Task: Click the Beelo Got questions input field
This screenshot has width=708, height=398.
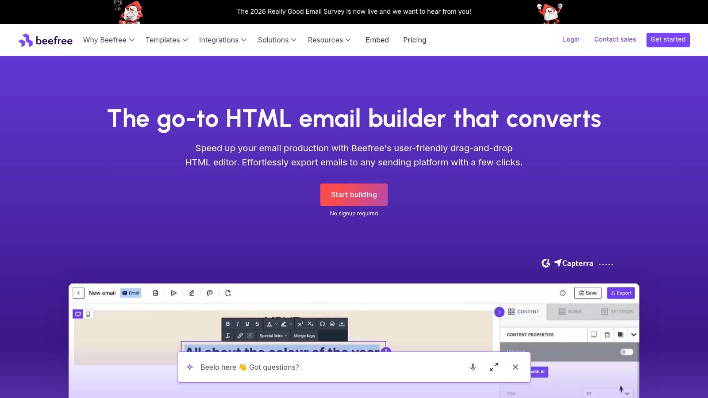Action: pyautogui.click(x=327, y=367)
